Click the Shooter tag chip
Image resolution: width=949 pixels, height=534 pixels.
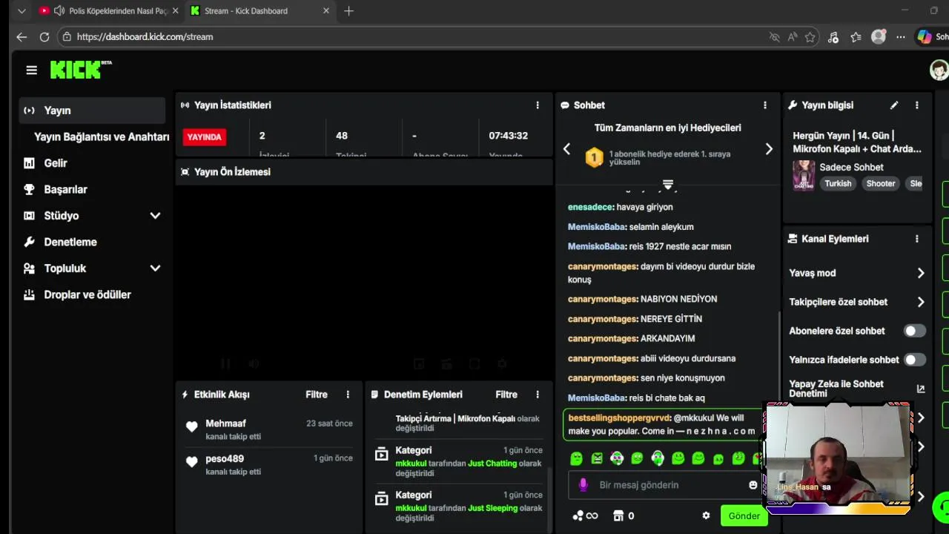tap(881, 183)
